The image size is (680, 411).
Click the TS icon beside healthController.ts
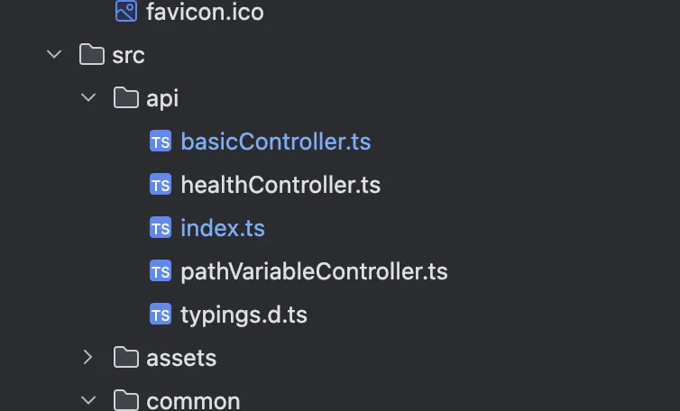(161, 185)
